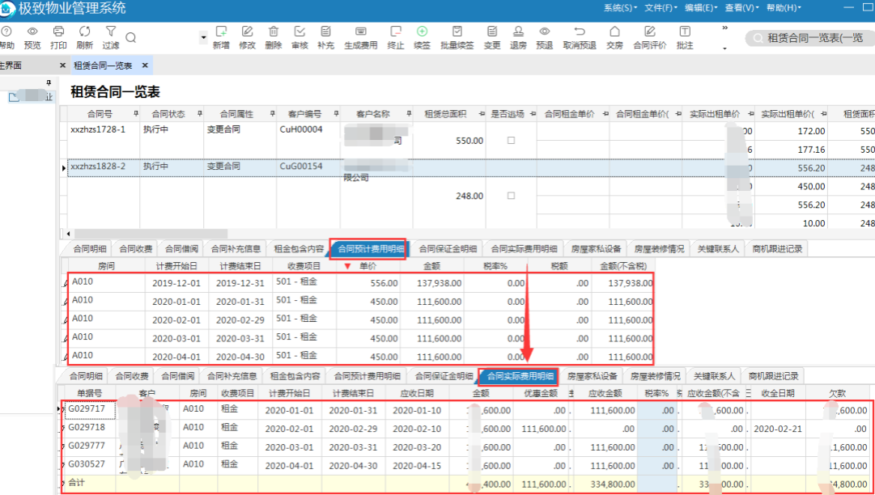Toggle the pin in 实际出租单价 column header

click(x=750, y=114)
